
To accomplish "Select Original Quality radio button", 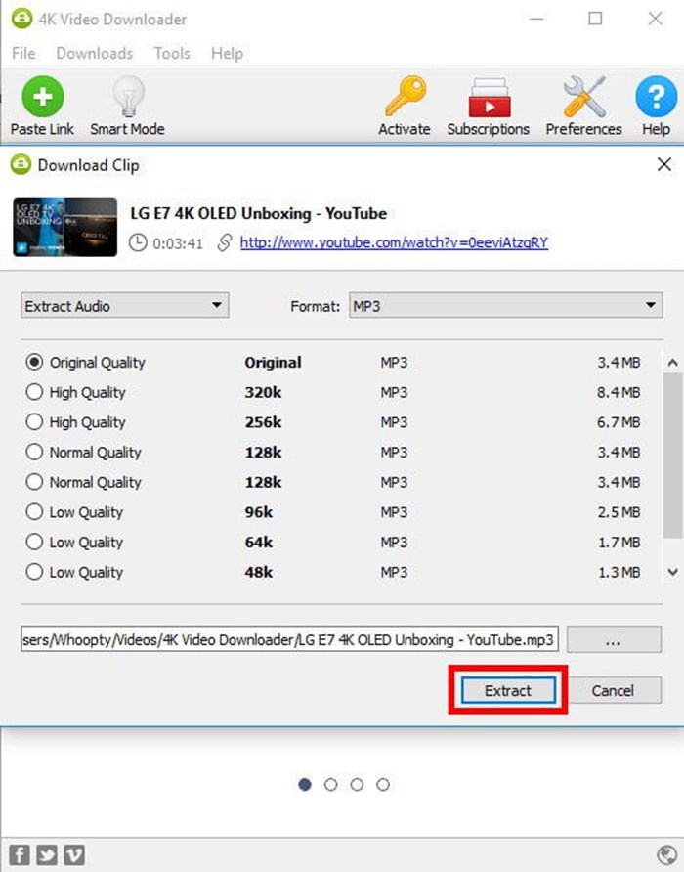I will point(34,362).
